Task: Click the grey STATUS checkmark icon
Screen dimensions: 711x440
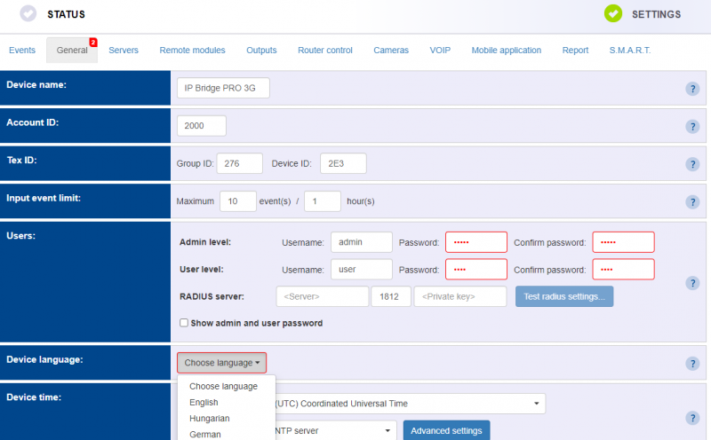Action: click(x=28, y=14)
